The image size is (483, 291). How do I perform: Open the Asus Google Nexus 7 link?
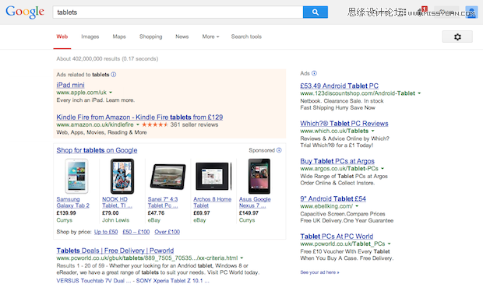tap(255, 202)
